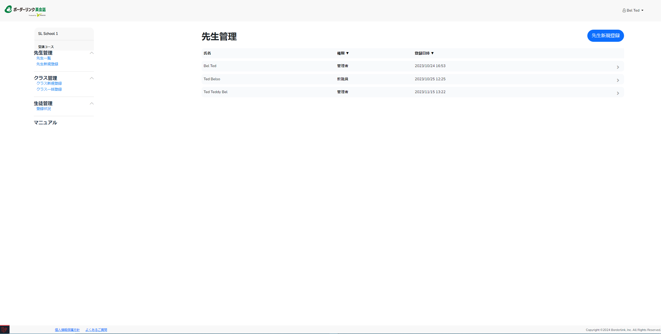Click the Borderlink Eikaiwa logo
661x334 pixels.
tap(25, 11)
